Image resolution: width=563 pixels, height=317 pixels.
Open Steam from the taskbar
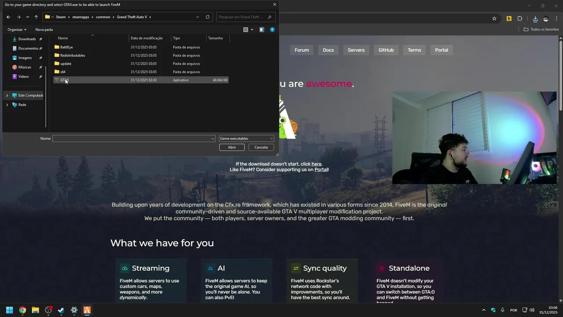(x=61, y=310)
